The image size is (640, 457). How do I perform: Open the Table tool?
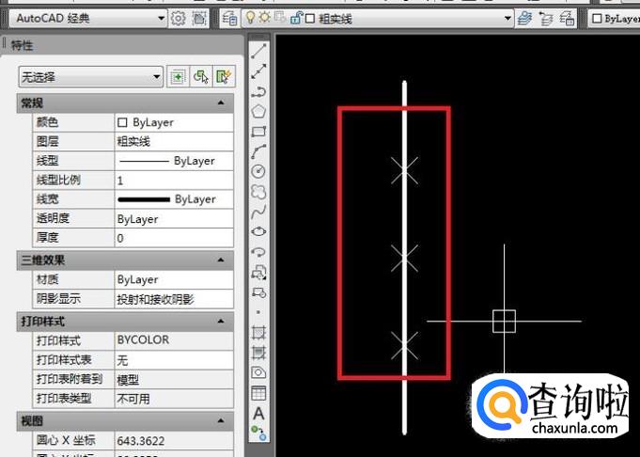click(259, 393)
